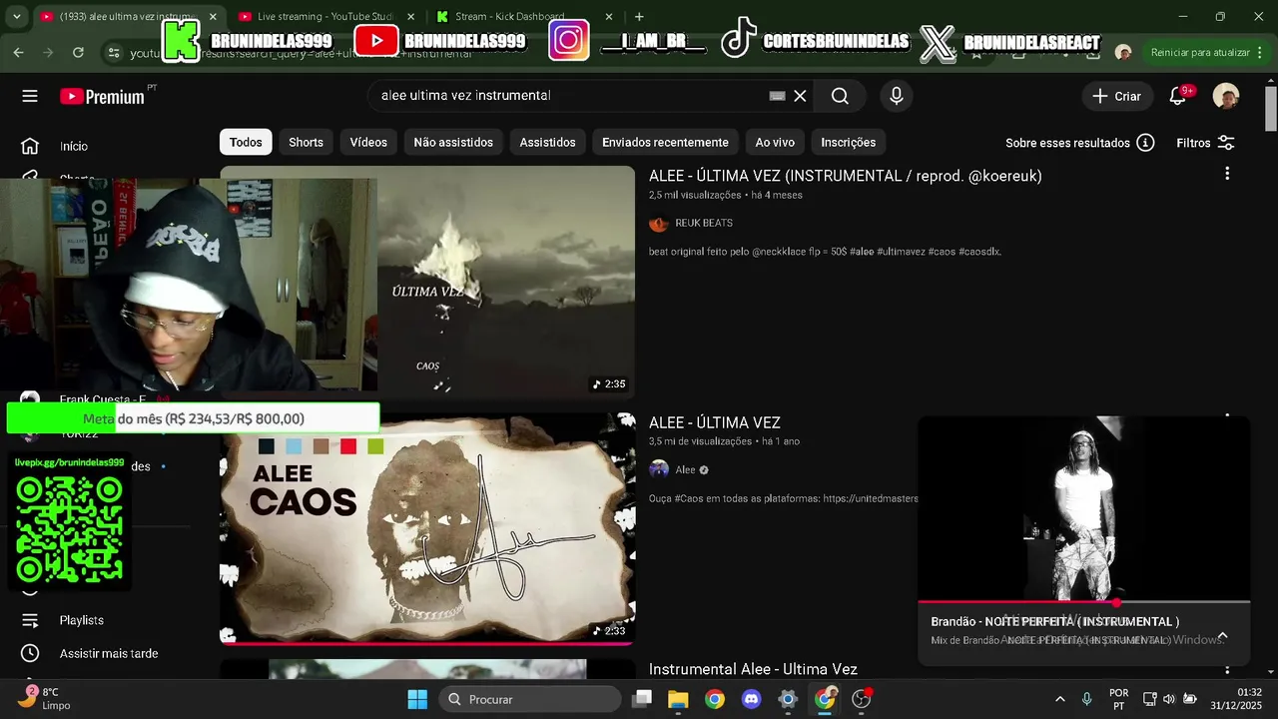Screen dimensions: 1278x719
Task: Open the Criar create menu
Action: coord(1116,96)
